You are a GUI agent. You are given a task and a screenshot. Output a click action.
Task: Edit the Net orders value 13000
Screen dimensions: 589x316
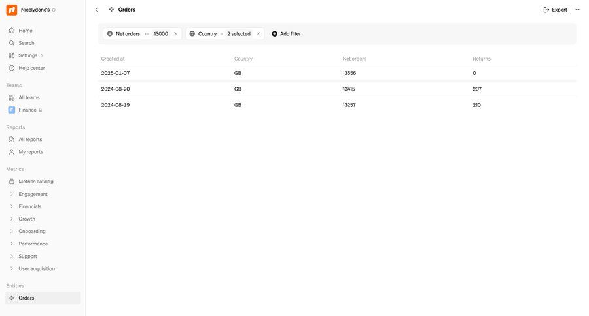click(x=161, y=34)
